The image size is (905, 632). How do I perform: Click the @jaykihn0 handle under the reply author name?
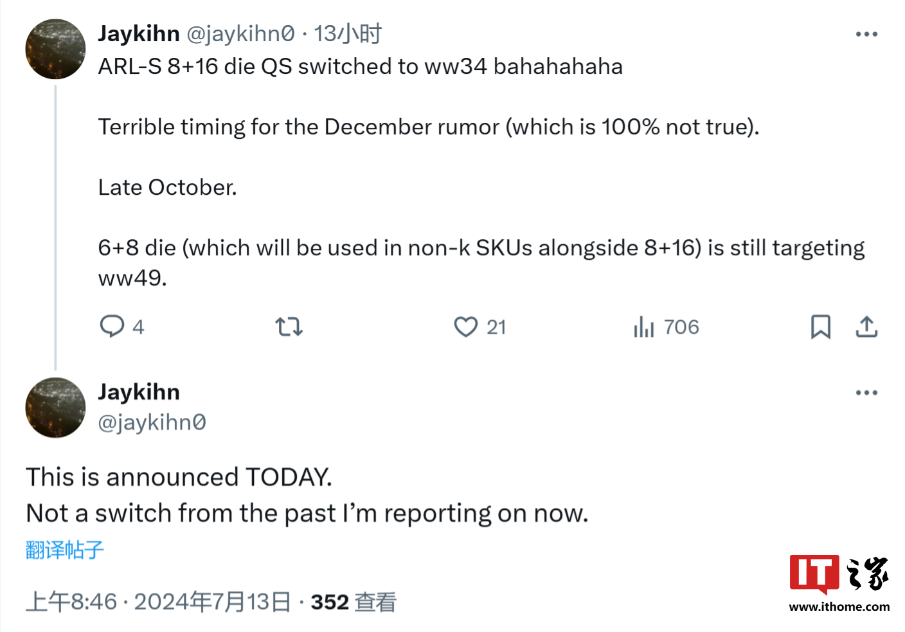pos(152,422)
